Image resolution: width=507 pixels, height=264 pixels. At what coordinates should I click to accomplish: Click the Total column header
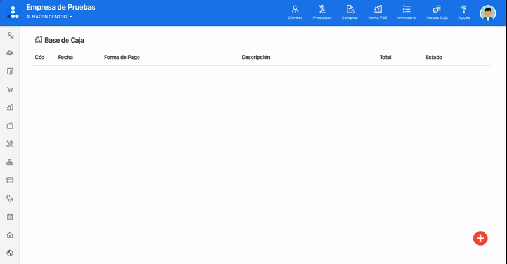pos(385,57)
